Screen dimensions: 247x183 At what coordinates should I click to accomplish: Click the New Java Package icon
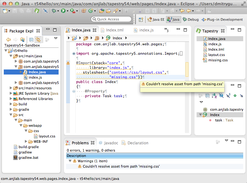(x=84, y=11)
